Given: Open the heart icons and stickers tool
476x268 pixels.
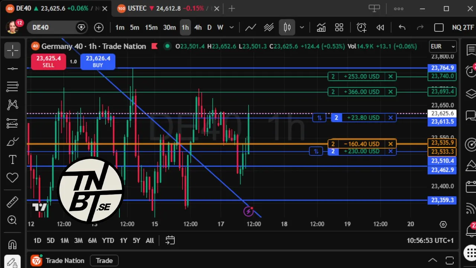Looking at the screenshot, I should (12, 178).
